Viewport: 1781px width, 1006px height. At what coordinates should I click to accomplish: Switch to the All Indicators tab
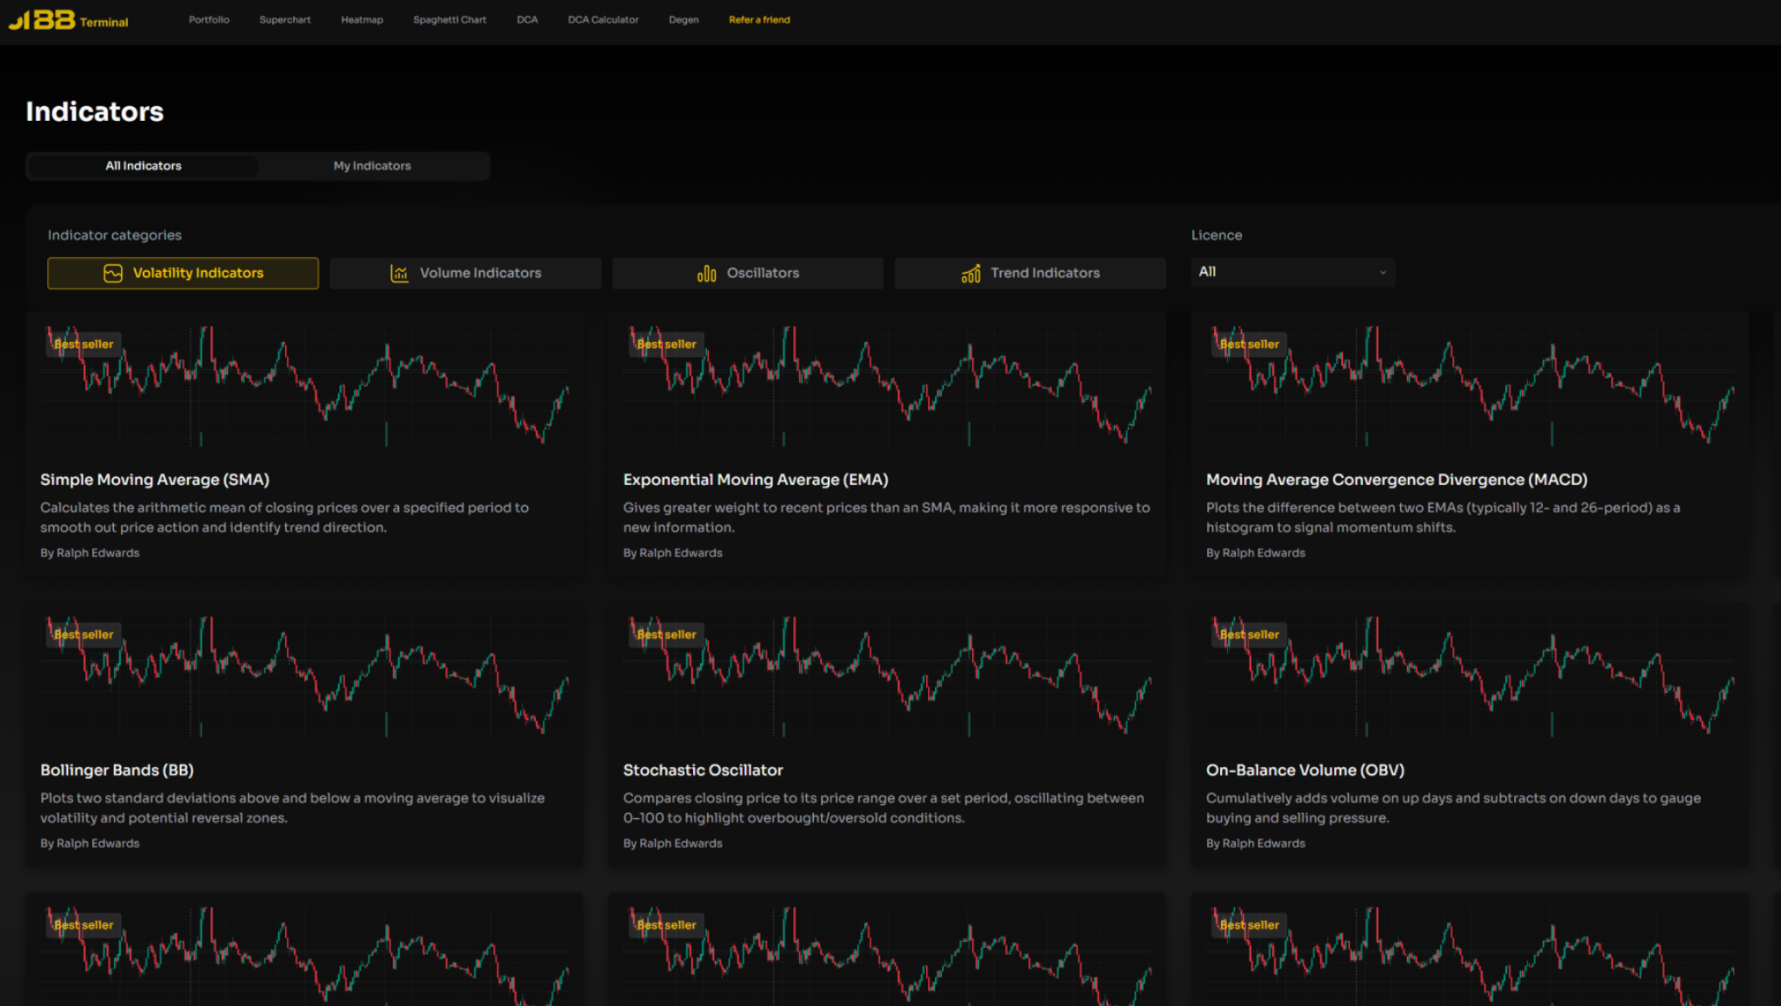[143, 166]
